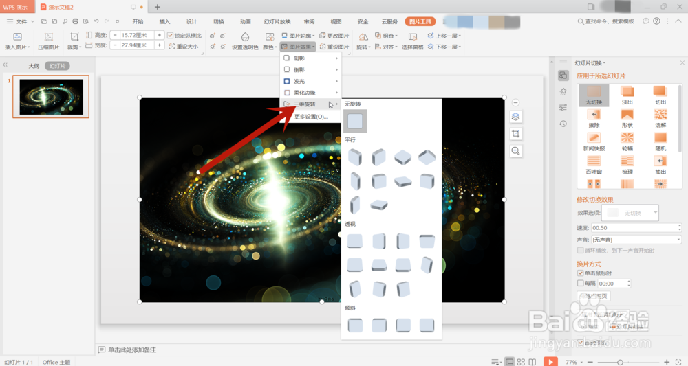Image resolution: width=688 pixels, height=366 pixels.
Task: Select the 轮辐 transition effect
Action: (627, 142)
